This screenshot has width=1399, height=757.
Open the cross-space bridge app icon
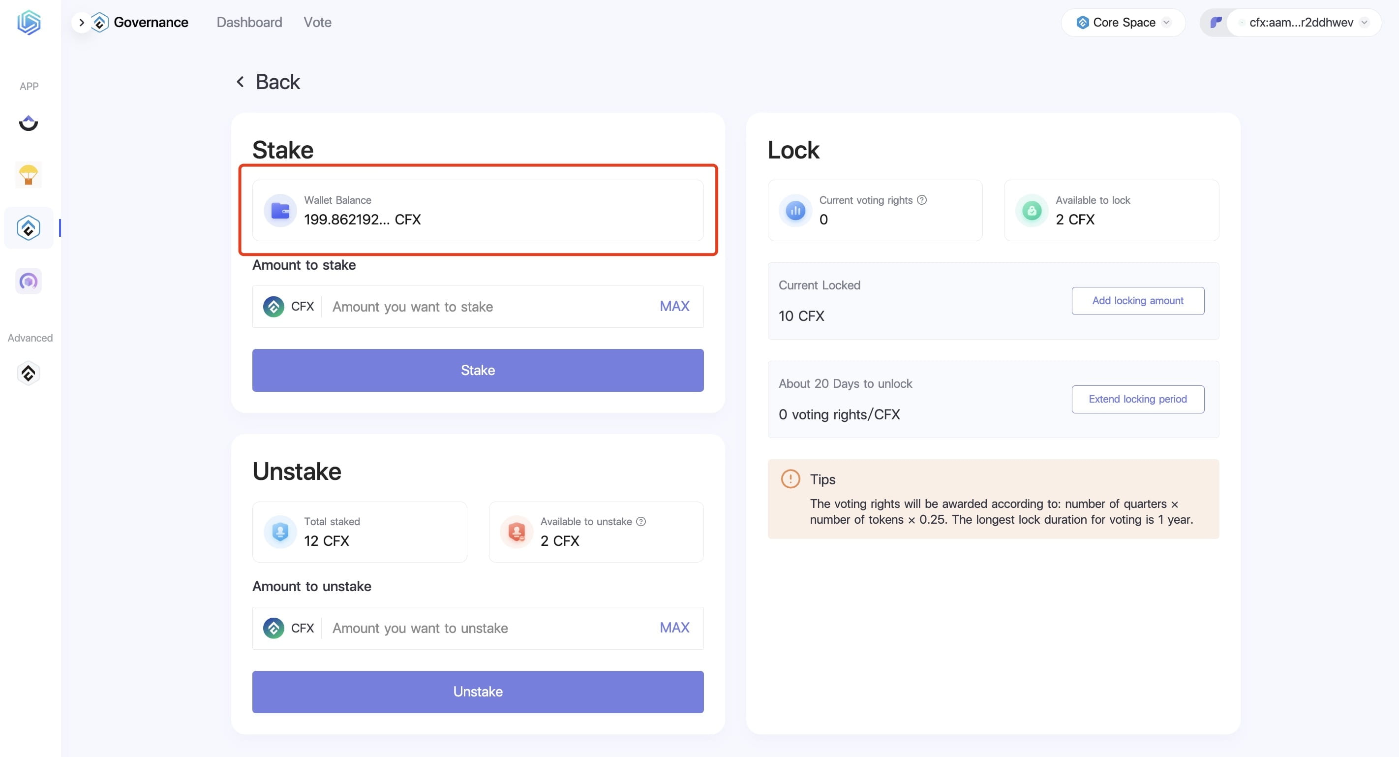pos(29,124)
